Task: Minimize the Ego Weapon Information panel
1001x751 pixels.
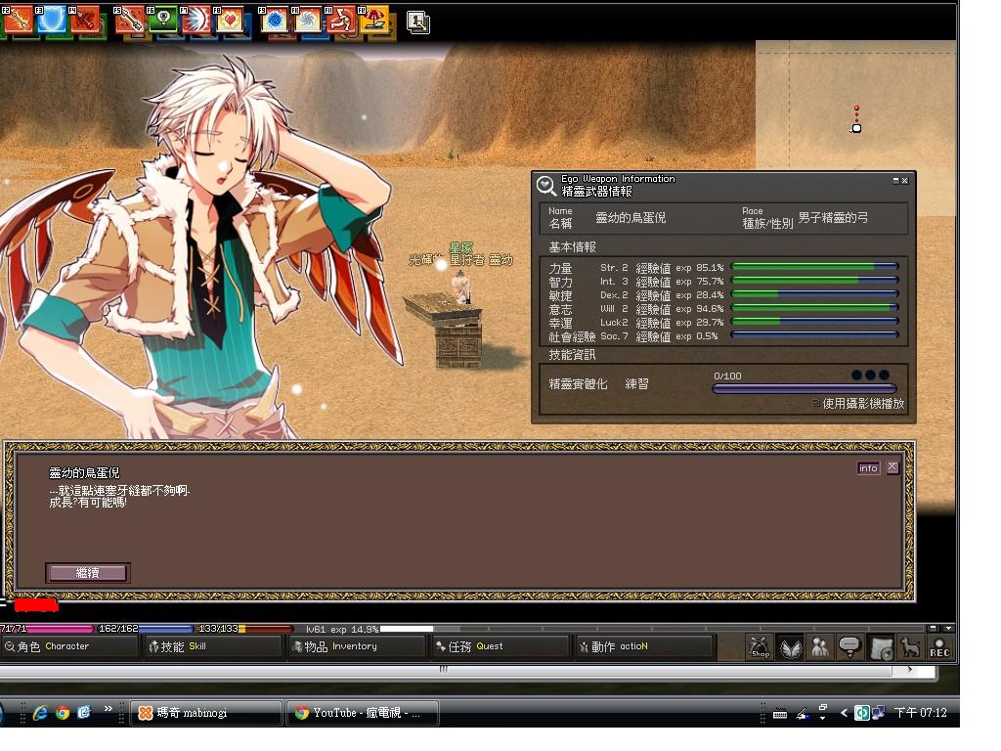Action: (x=894, y=181)
